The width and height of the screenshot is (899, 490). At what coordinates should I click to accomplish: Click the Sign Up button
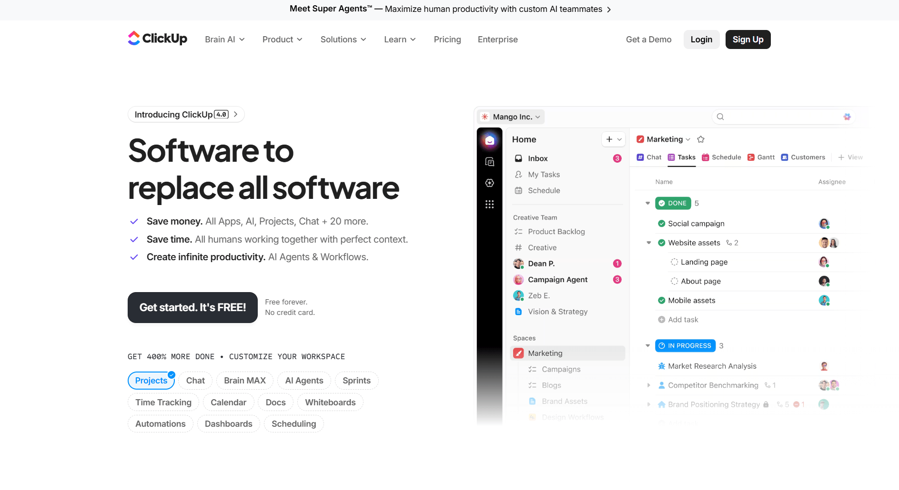point(748,39)
